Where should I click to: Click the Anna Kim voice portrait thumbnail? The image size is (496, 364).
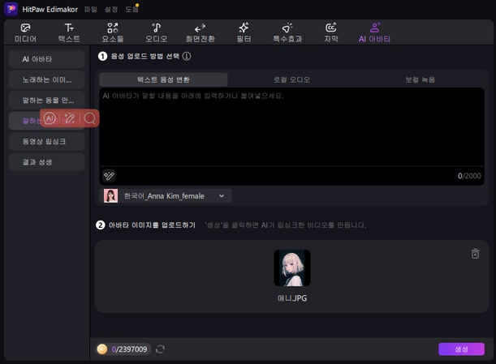110,196
